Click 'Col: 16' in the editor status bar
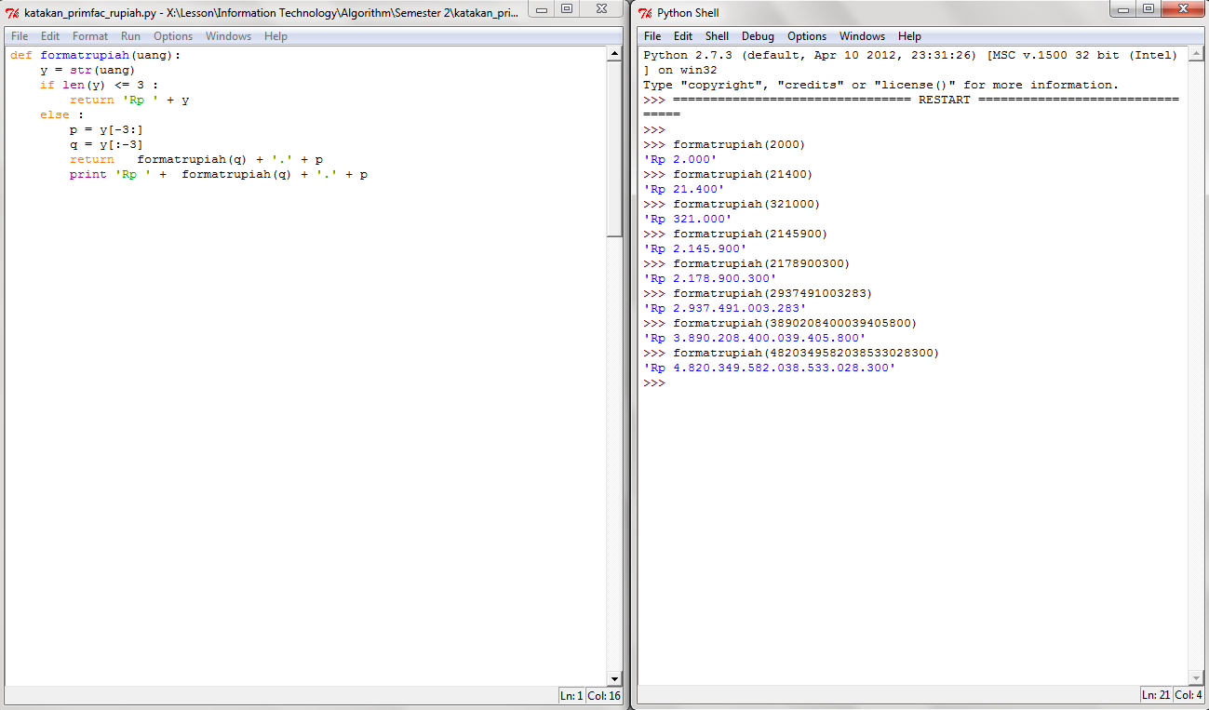1209x710 pixels. pyautogui.click(x=604, y=695)
